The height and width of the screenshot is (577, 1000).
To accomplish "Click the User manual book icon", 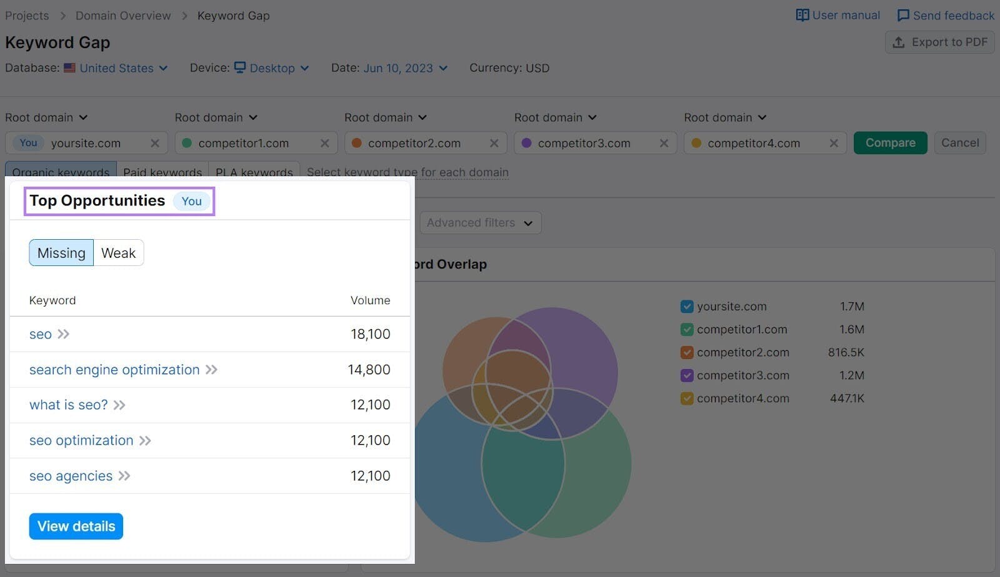I will click(x=802, y=16).
